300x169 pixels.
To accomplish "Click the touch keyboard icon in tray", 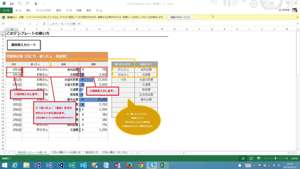I will tap(248, 165).
